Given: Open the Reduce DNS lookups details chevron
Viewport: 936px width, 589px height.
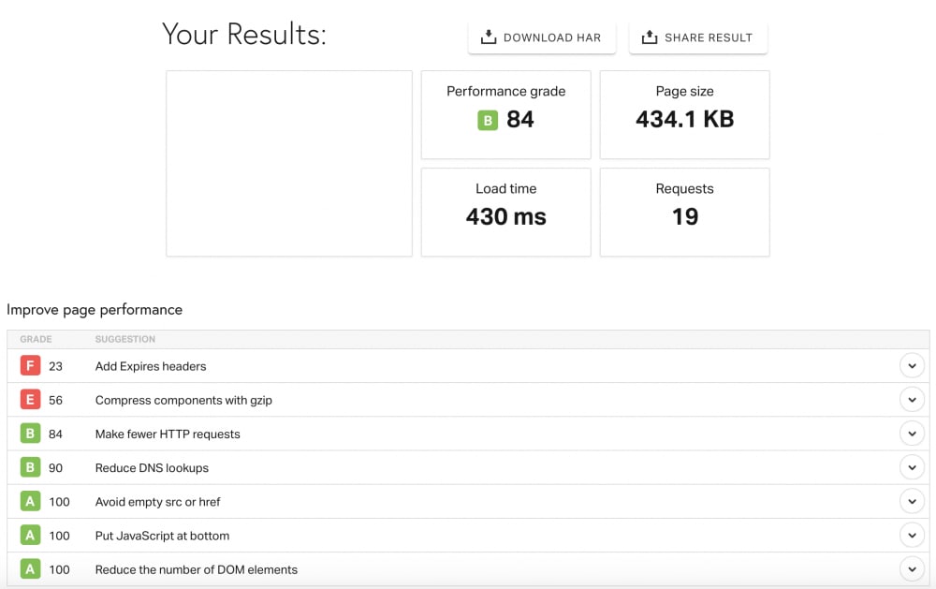Looking at the screenshot, I should [911, 467].
